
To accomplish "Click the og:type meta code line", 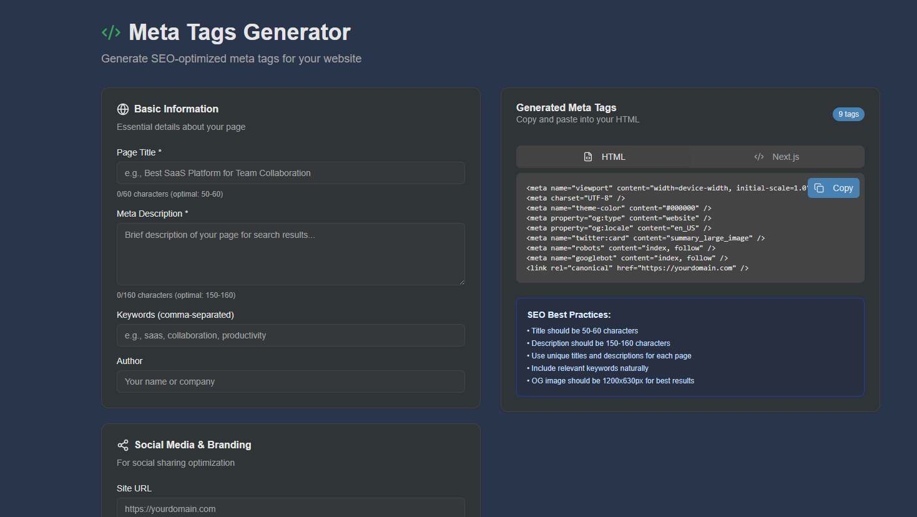I will [619, 218].
